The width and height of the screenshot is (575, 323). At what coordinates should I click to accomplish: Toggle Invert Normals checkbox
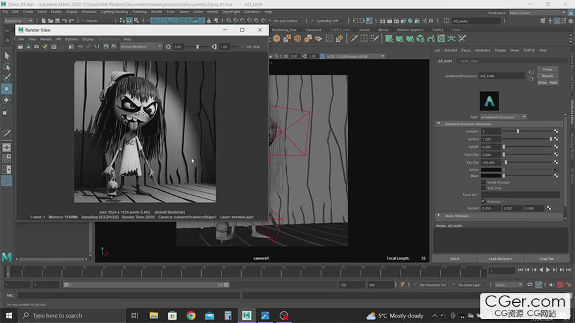(x=484, y=182)
